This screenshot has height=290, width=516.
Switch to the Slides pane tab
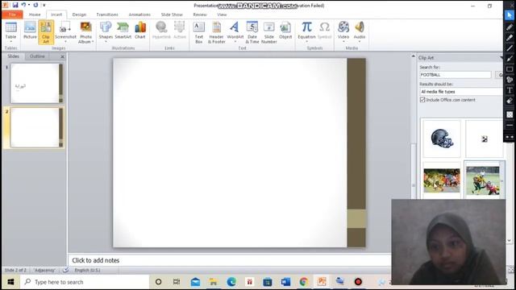tap(14, 56)
